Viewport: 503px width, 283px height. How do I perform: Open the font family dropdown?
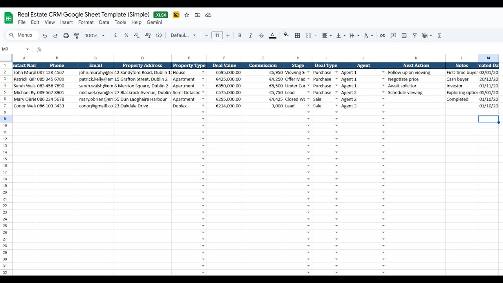(x=183, y=35)
